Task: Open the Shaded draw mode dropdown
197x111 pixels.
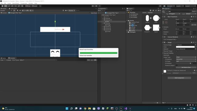Action: click(x=6, y=10)
